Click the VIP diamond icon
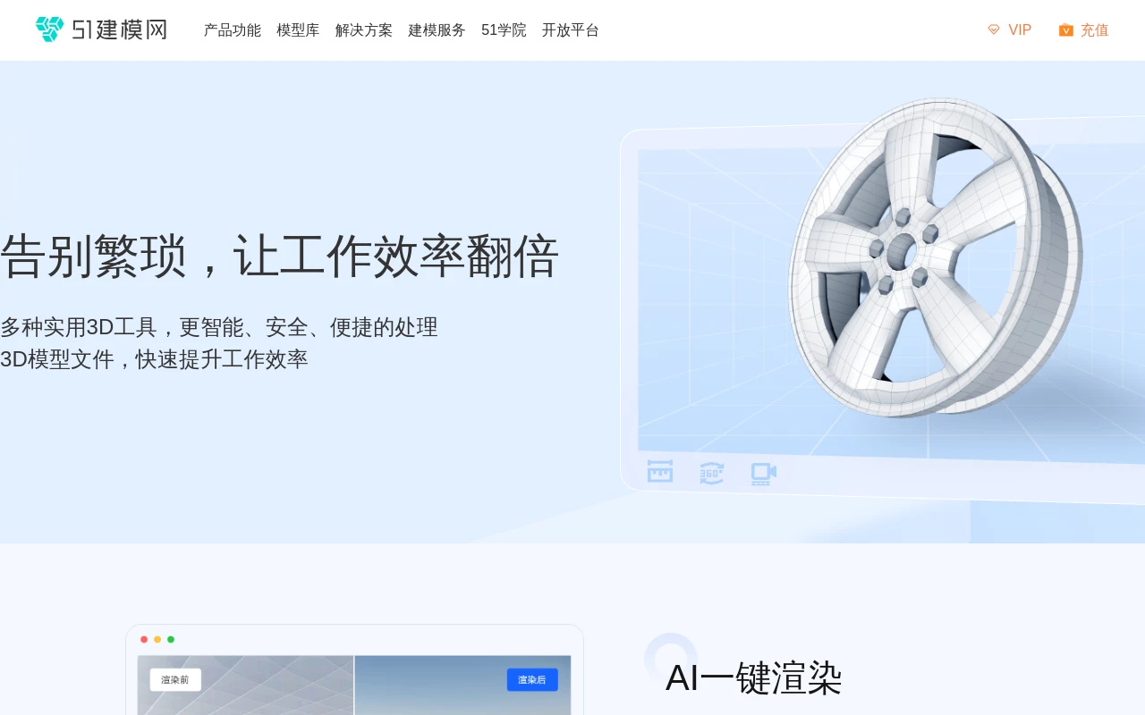 click(994, 29)
